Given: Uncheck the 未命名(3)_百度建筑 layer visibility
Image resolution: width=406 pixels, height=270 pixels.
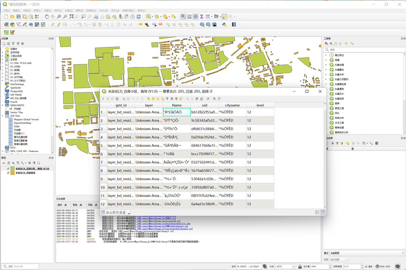Looking at the screenshot, I should pos(8,173).
